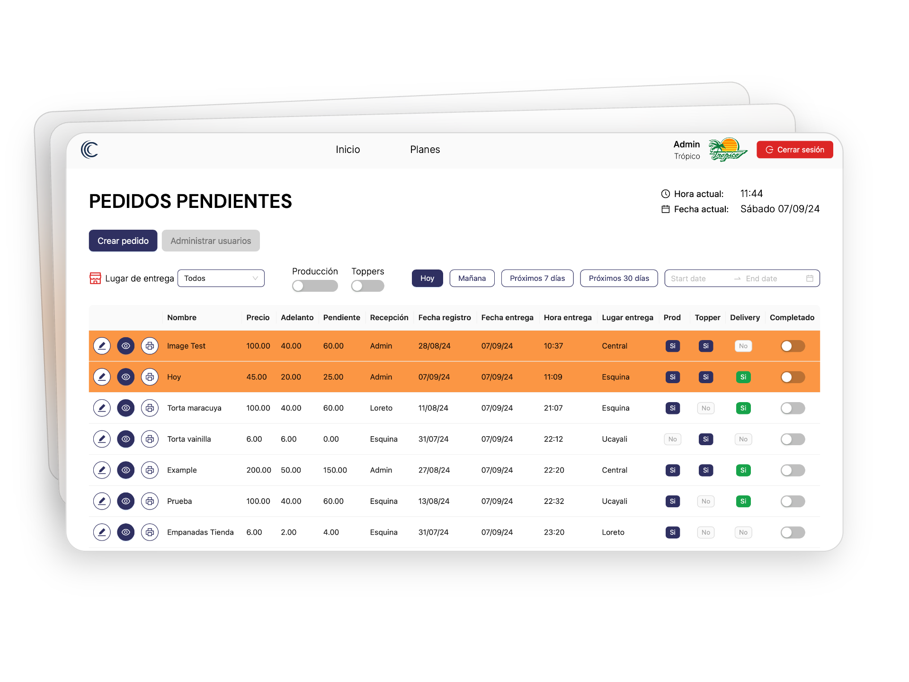Mark Image Test order as completed

pos(793,346)
